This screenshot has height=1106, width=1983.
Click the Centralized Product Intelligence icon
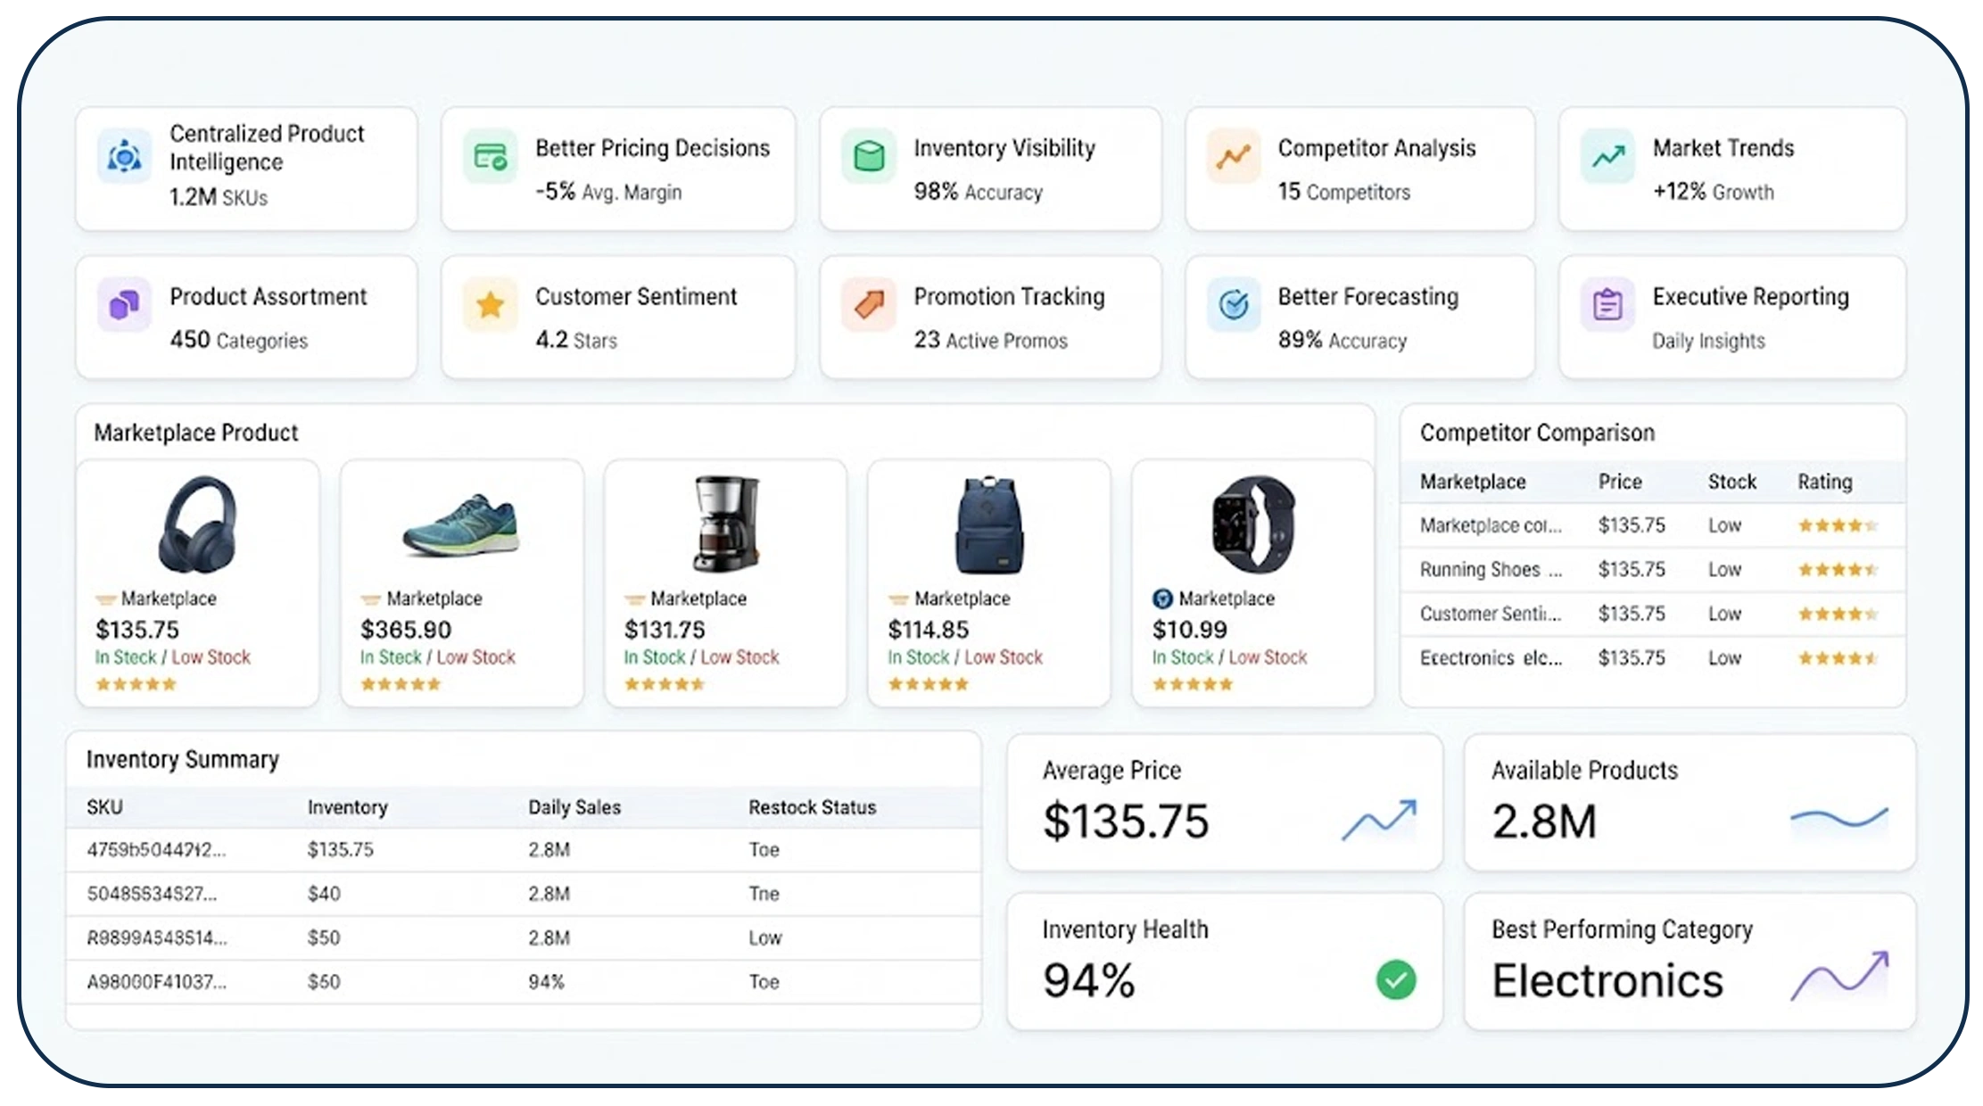(x=124, y=157)
